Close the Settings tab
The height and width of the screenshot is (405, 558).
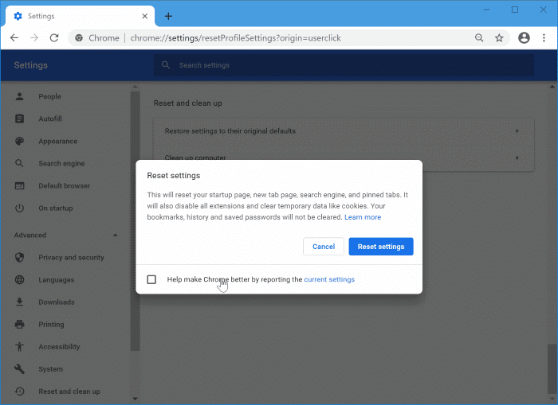[144, 17]
